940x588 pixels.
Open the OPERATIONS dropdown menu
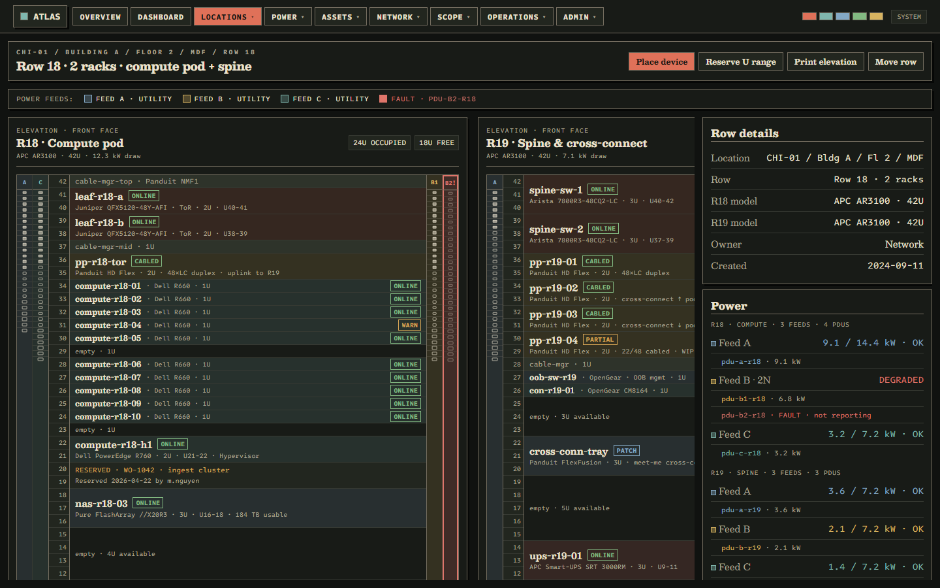pyautogui.click(x=516, y=17)
